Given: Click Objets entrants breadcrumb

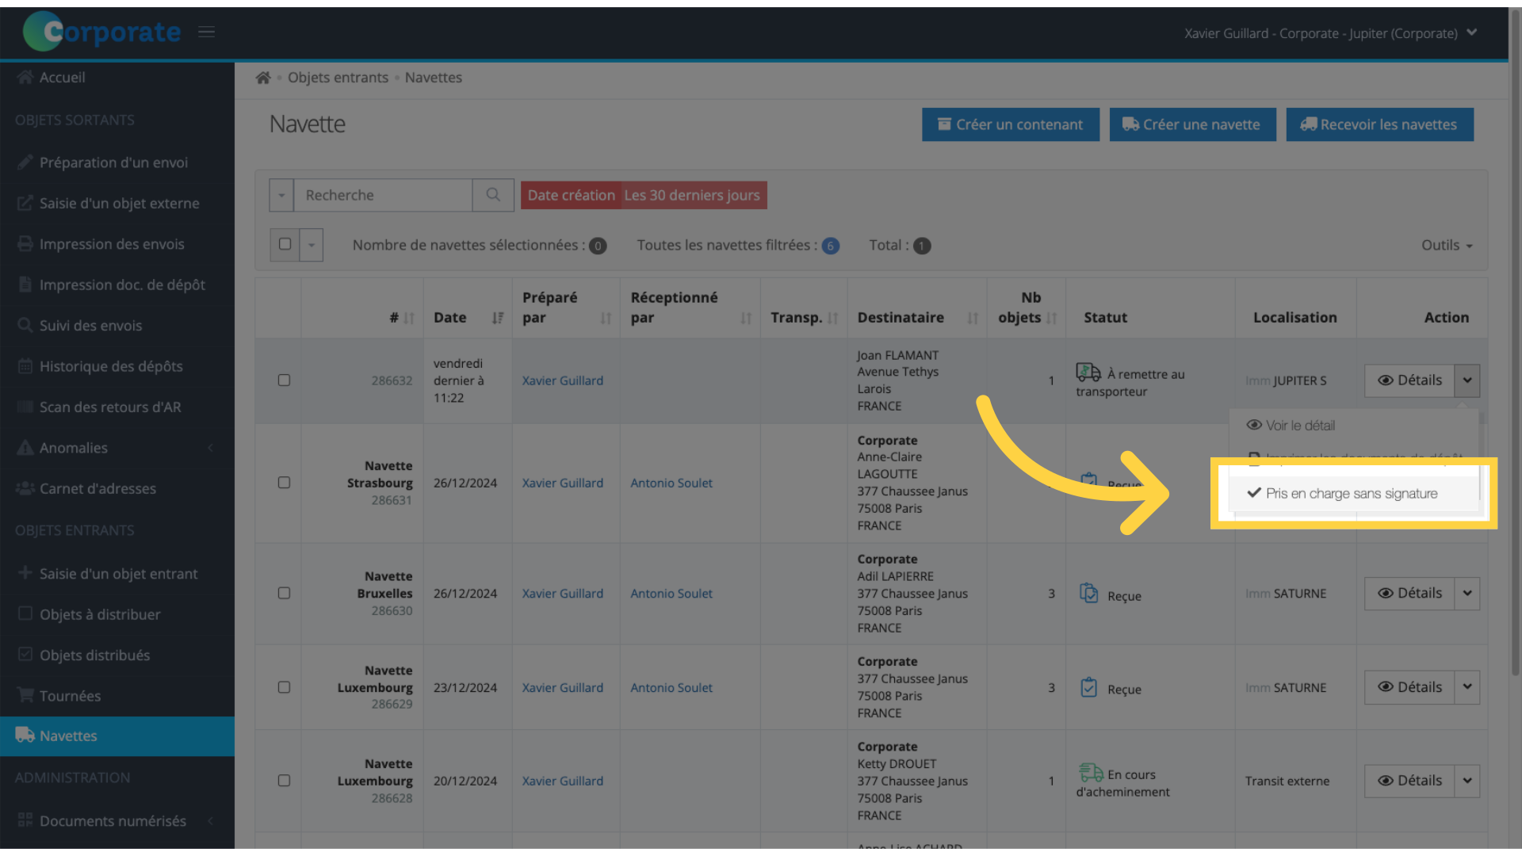Looking at the screenshot, I should (x=338, y=78).
